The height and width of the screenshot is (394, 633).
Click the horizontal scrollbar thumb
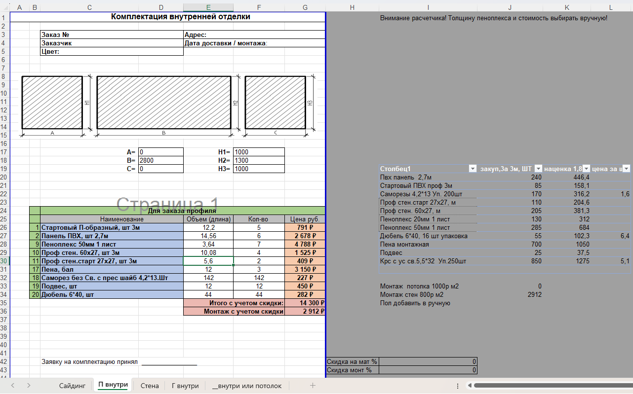click(553, 386)
